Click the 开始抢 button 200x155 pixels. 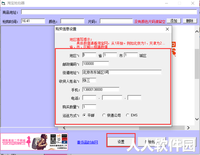[152, 142]
